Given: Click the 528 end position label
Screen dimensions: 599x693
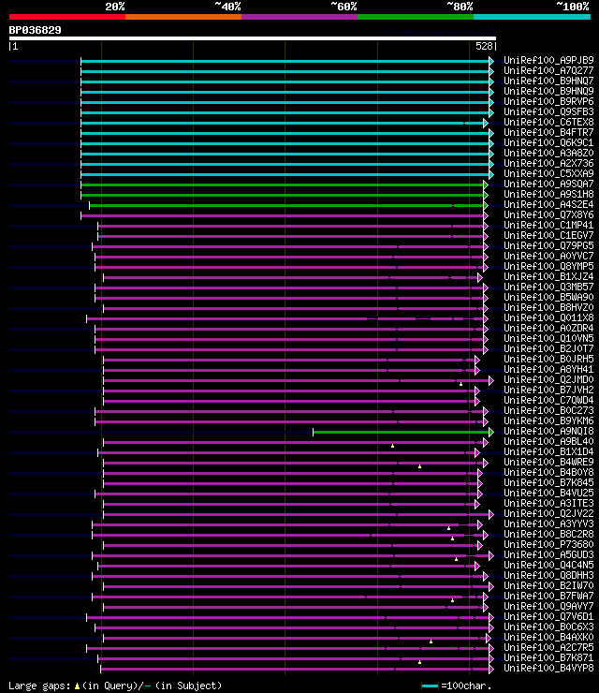Looking at the screenshot, I should coord(485,46).
